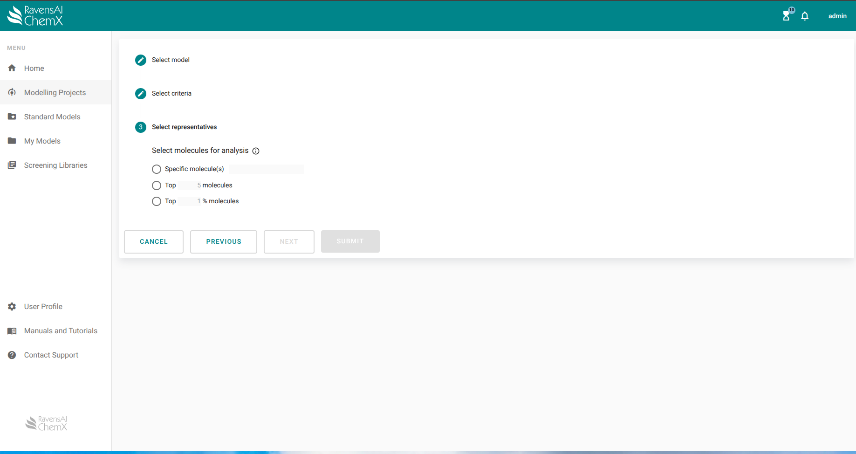Image resolution: width=856 pixels, height=454 pixels.
Task: Click the info icon beside molecule selection
Action: pyautogui.click(x=256, y=151)
